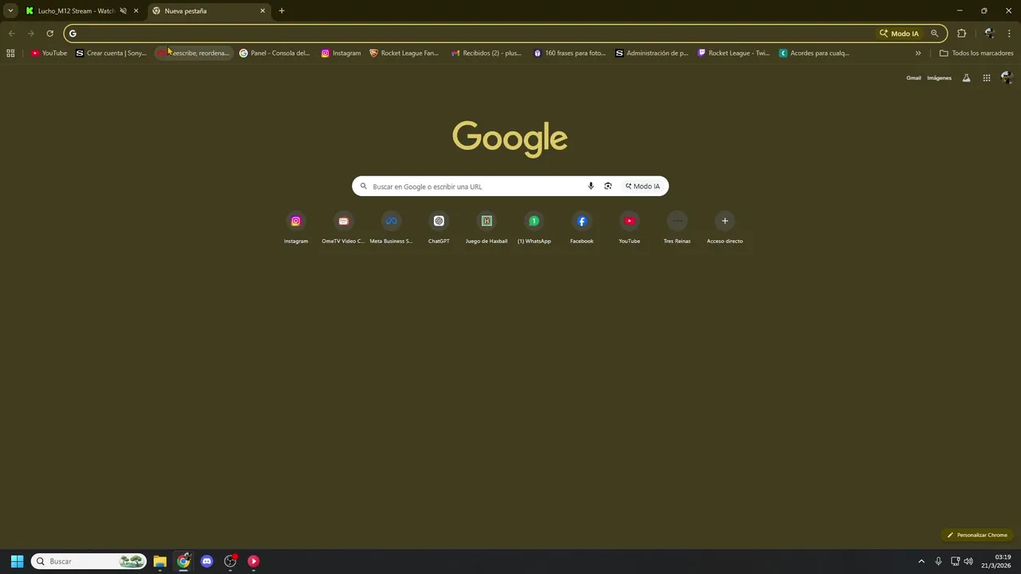Click the Personalizar Chrome button
This screenshot has width=1021, height=574.
point(977,535)
